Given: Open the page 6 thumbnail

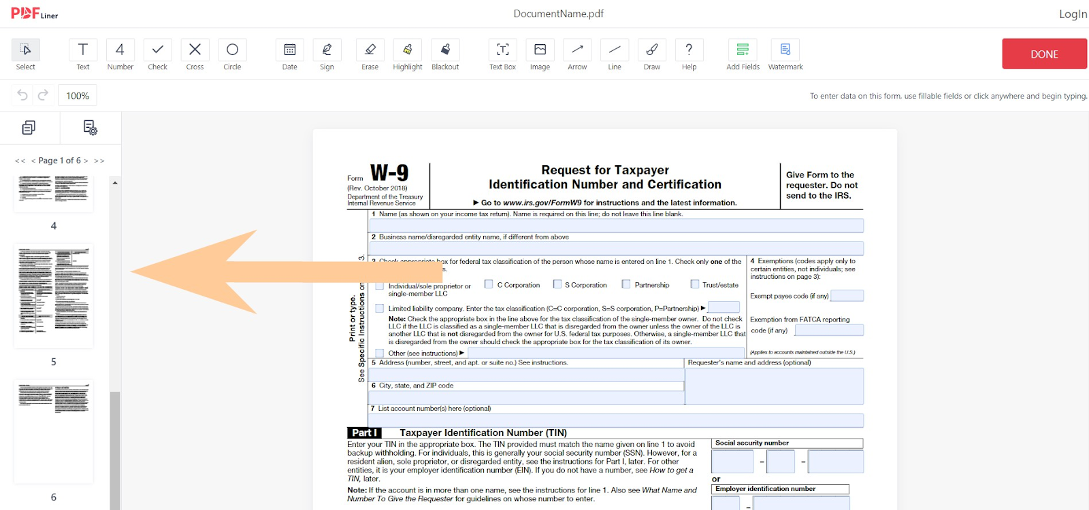Looking at the screenshot, I should [54, 432].
